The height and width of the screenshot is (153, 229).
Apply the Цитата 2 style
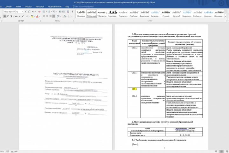(177, 14)
